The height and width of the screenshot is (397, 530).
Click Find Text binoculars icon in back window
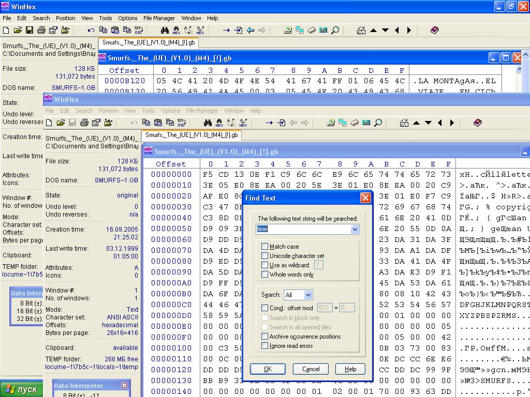[165, 30]
